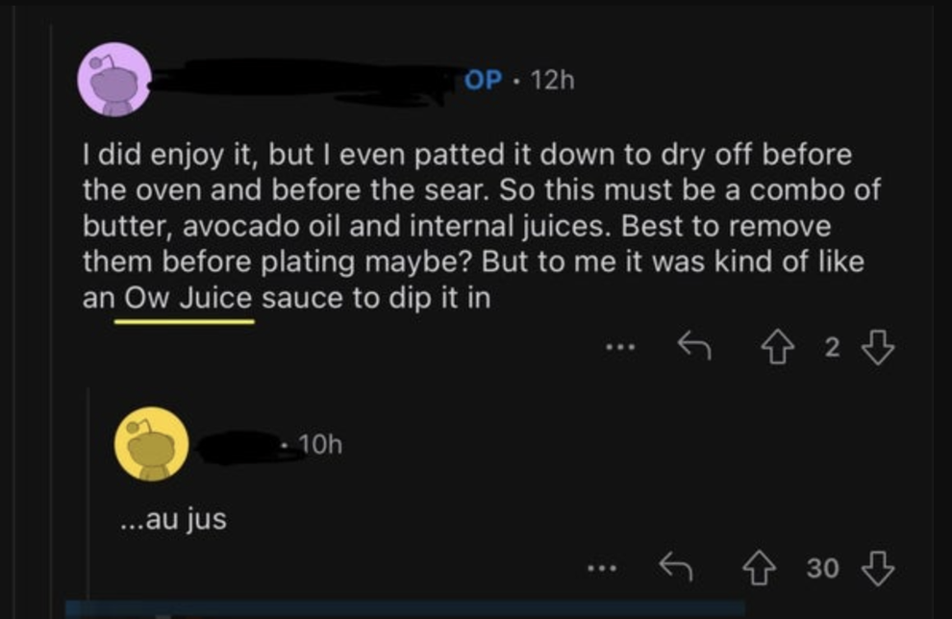Click the blue OP badge label
Viewport: 952px width, 619px height.
484,81
